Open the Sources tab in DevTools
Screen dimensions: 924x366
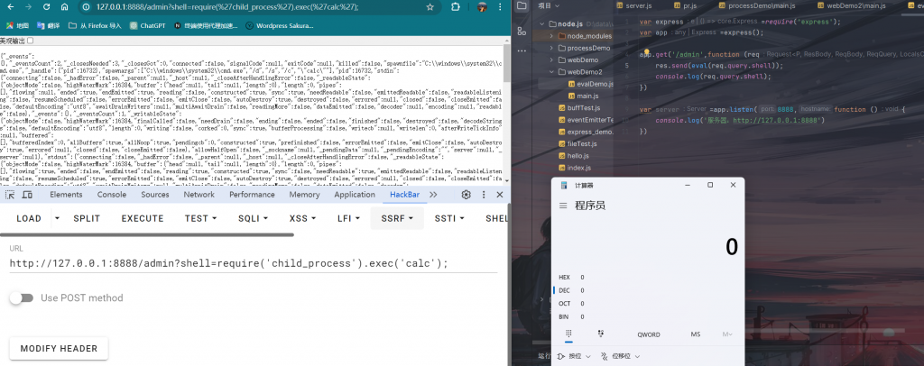coord(155,195)
